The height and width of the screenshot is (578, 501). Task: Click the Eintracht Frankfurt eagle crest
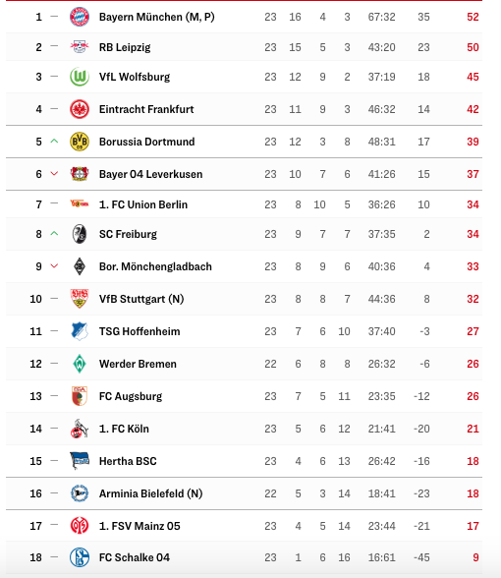80,109
